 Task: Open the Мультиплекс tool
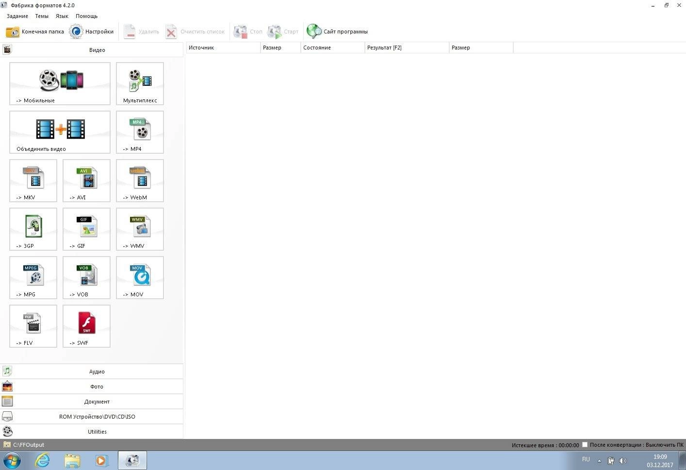tap(140, 83)
